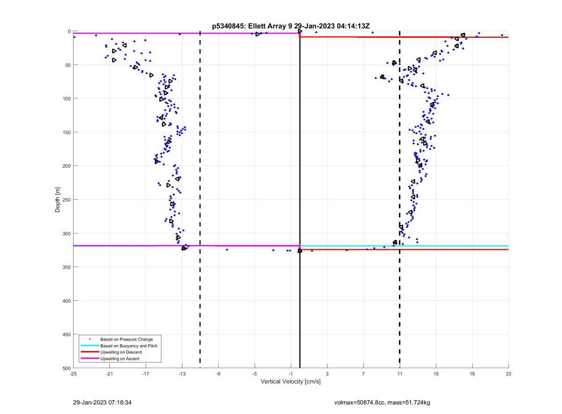Click y-axis tick label '250'

click(67, 200)
